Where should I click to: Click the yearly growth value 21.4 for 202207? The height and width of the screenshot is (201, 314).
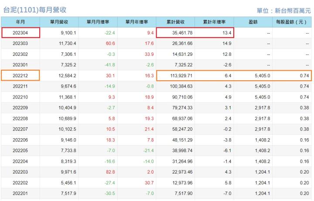click(x=149, y=129)
